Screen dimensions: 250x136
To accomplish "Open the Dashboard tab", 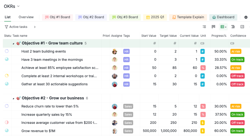I will 223,17.
